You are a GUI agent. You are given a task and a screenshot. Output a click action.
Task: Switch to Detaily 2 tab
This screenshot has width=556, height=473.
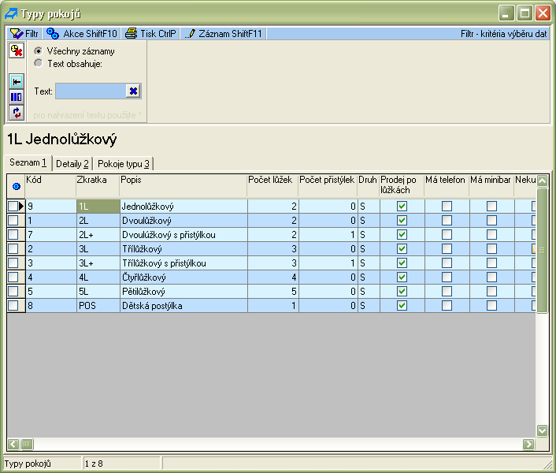click(72, 164)
